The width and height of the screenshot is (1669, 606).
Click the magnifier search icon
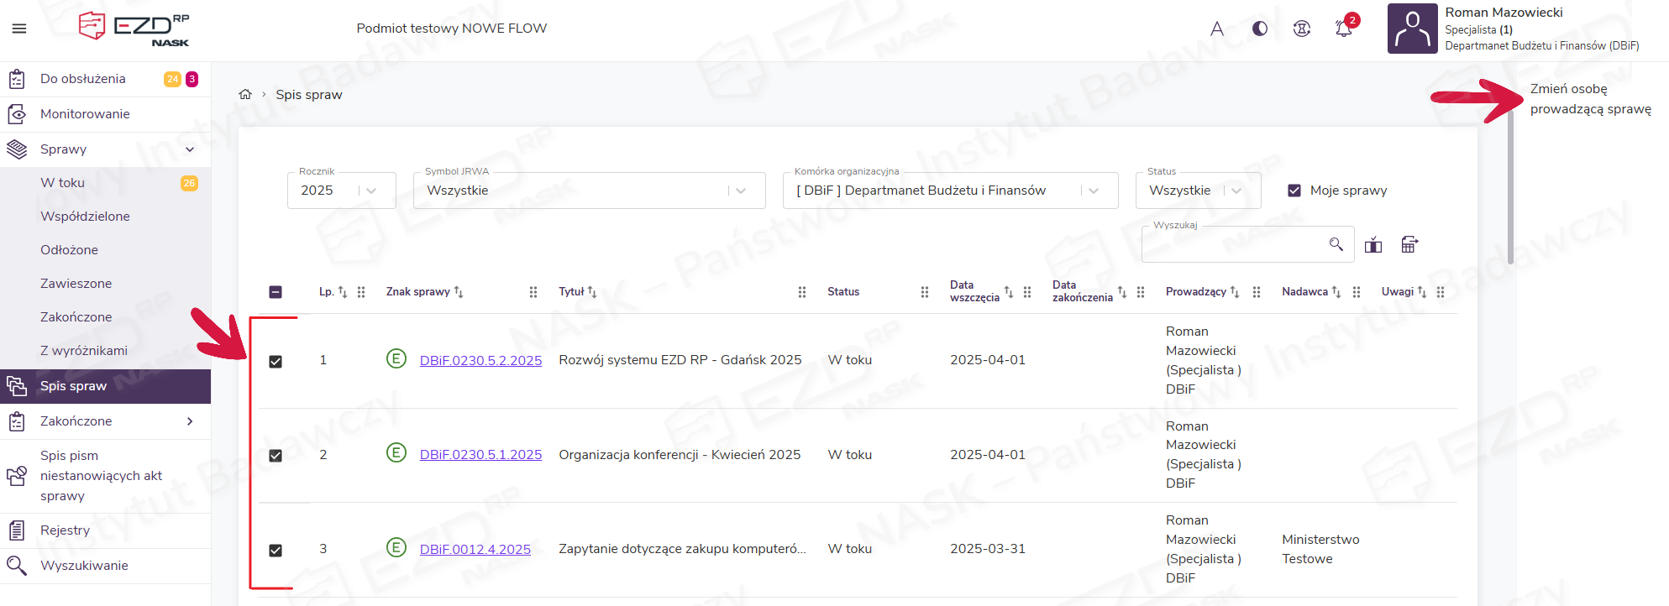1336,244
